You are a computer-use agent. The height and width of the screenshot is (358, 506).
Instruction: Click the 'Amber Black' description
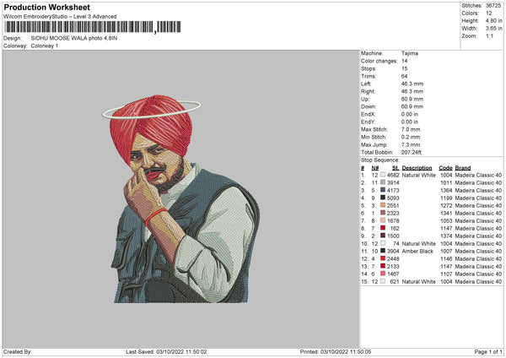(x=417, y=251)
